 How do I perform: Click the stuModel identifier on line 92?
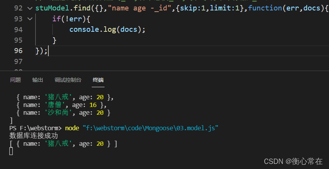coord(52,8)
